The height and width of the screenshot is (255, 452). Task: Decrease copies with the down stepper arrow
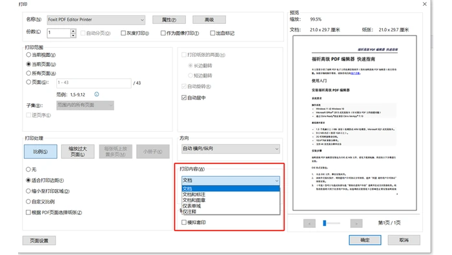pos(73,36)
